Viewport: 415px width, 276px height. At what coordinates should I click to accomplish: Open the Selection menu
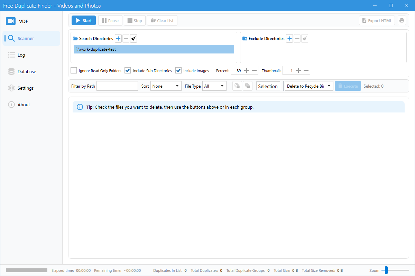coord(268,86)
